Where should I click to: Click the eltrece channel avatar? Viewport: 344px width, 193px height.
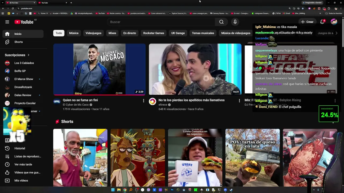153,102
